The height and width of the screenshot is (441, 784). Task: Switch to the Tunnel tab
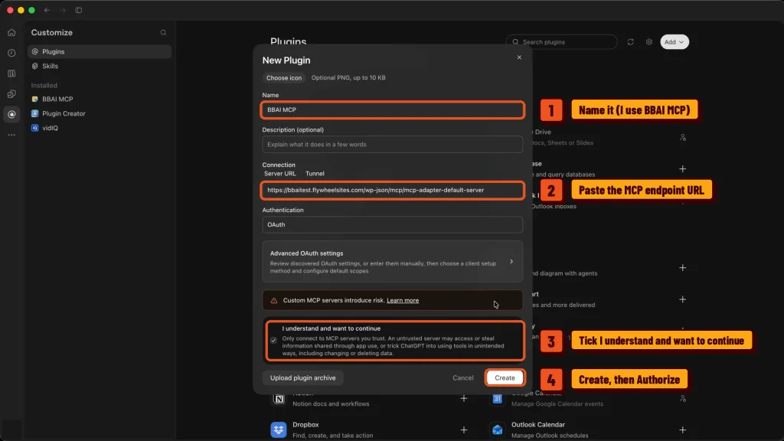pyautogui.click(x=315, y=174)
